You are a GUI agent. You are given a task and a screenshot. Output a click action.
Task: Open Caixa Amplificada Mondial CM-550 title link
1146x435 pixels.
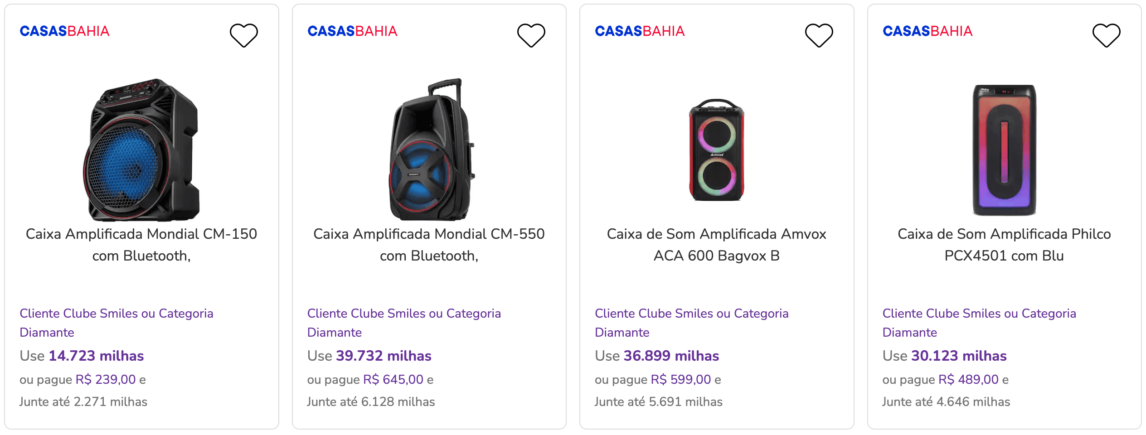click(x=429, y=245)
